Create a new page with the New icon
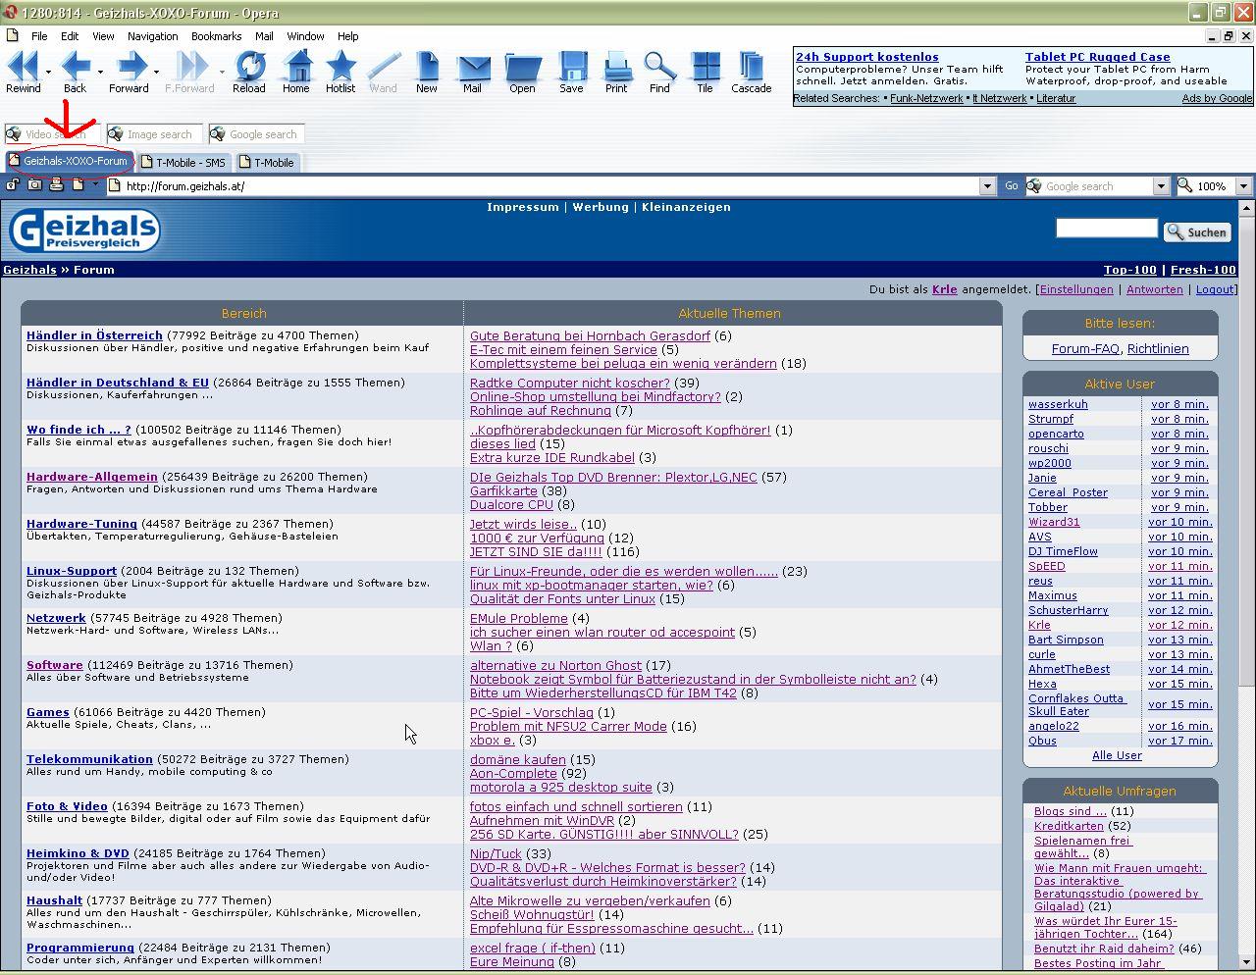This screenshot has width=1256, height=975. coord(427,67)
